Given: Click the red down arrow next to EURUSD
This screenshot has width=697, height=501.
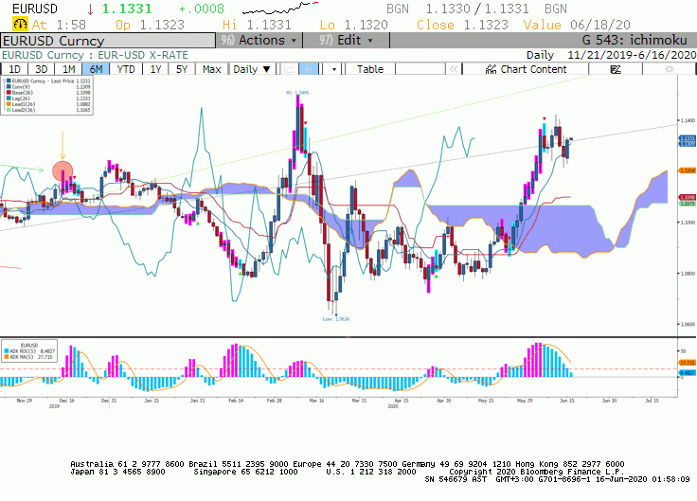Looking at the screenshot, I should [90, 9].
